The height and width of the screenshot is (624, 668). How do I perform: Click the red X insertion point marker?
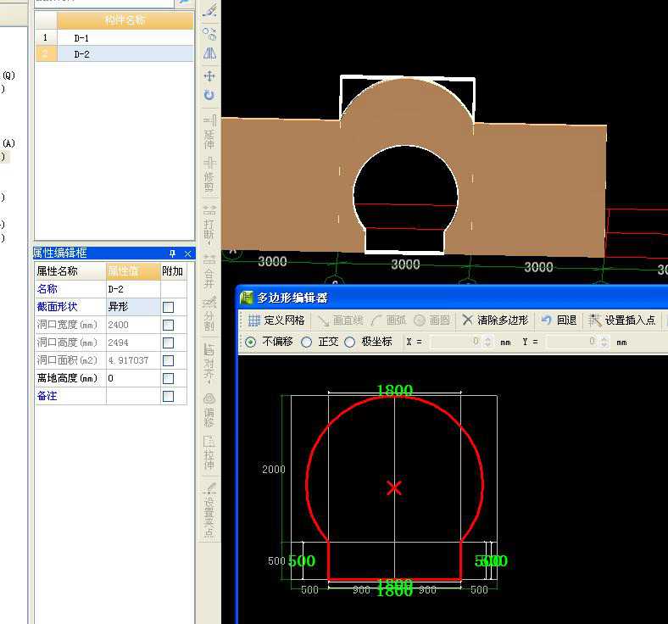coord(394,487)
